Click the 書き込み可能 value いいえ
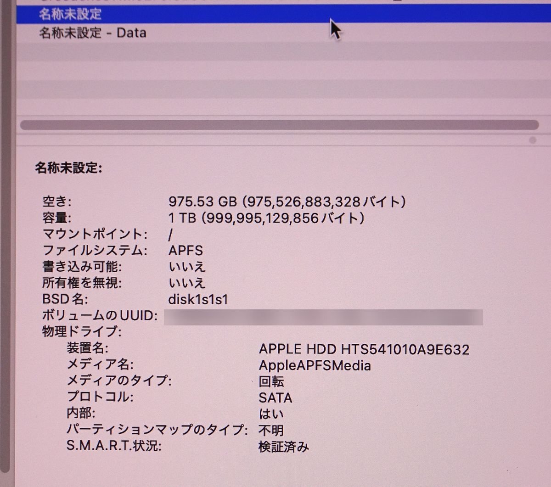The height and width of the screenshot is (487, 551). pyautogui.click(x=187, y=267)
